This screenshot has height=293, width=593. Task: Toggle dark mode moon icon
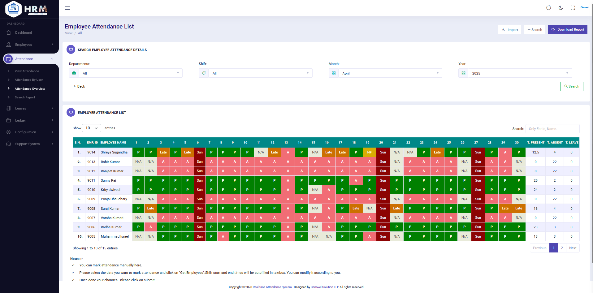pos(561,8)
